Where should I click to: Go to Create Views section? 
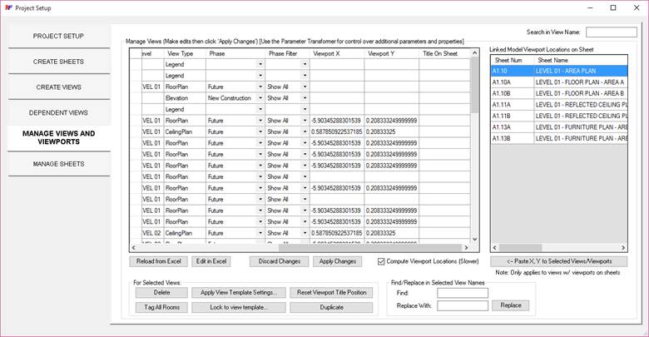58,87
